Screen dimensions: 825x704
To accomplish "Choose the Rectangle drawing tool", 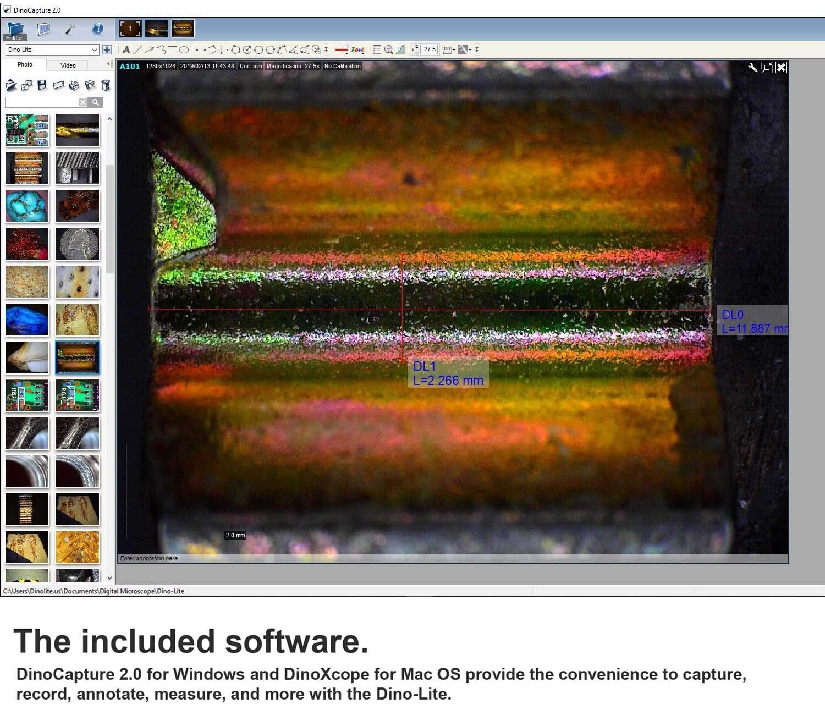I will point(172,50).
